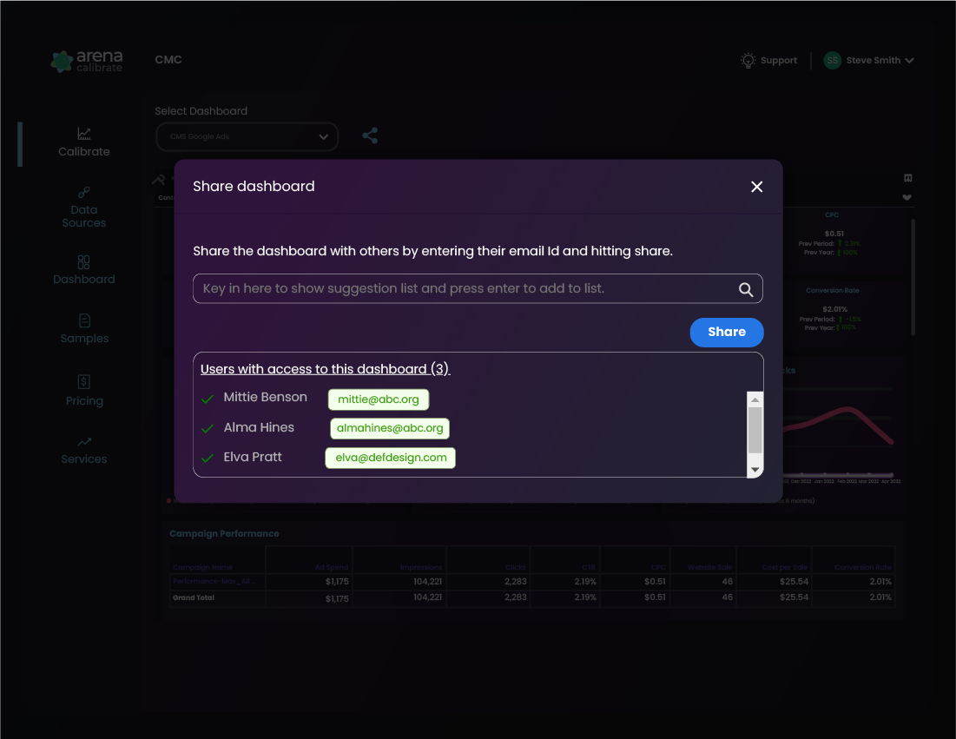Click the Support link text
The width and height of the screenshot is (956, 739).
coord(779,61)
